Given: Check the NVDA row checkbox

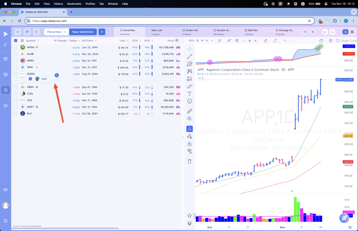Looking at the screenshot, I should click(x=15, y=47).
